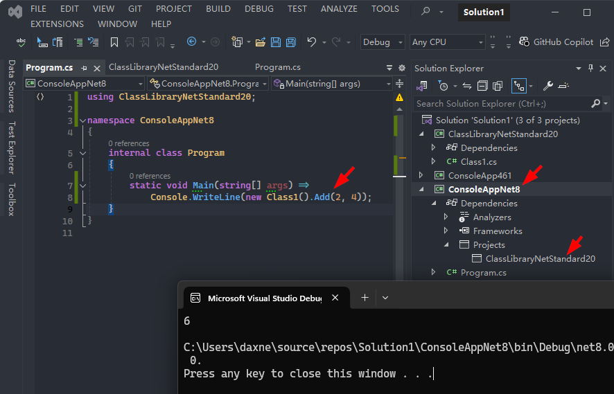Screen dimensions: 614x394
Task: Click the editor settings gear icon
Action: [401, 68]
